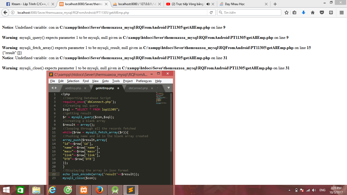Screen dimensions: 347x195
Task: Switch to the Kteam browser tab
Action: [28, 4]
